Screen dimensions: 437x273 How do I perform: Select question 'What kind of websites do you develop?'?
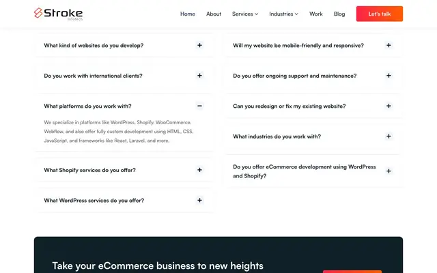click(x=94, y=46)
